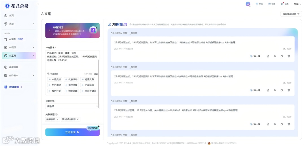This screenshot has width=305, height=146.
Task: Add the 产品卖点 quick option
Action: 55,79
